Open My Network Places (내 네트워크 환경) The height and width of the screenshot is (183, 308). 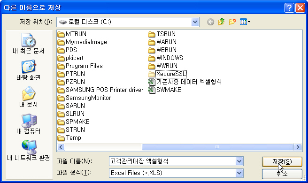tap(29, 150)
